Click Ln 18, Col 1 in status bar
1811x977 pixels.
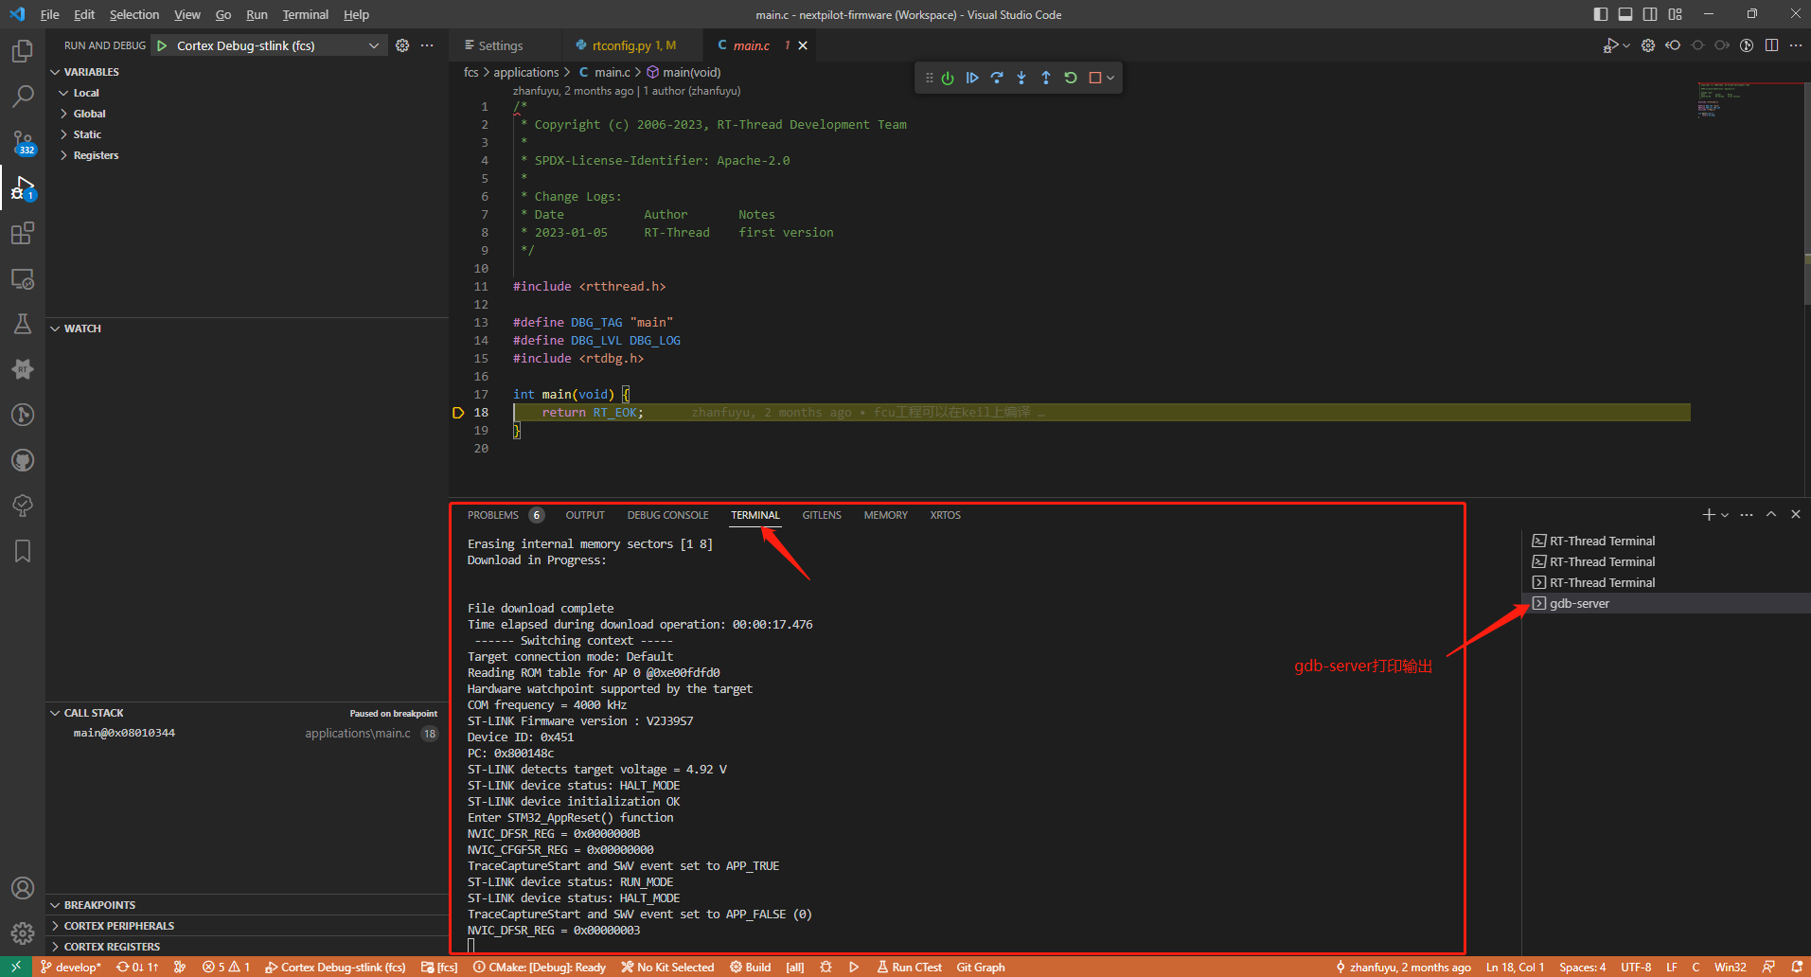[x=1515, y=967]
